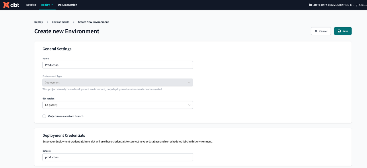Viewport: 367px width, 168px height.
Task: Click the dbt Version dropdown chevron
Action: [x=189, y=105]
